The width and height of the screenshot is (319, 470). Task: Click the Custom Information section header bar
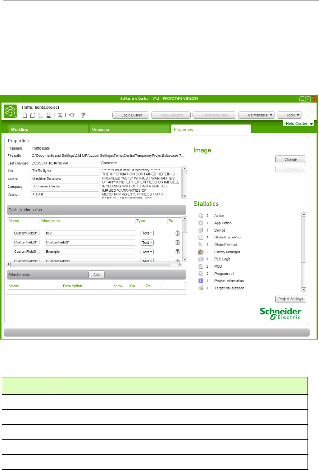(96, 210)
